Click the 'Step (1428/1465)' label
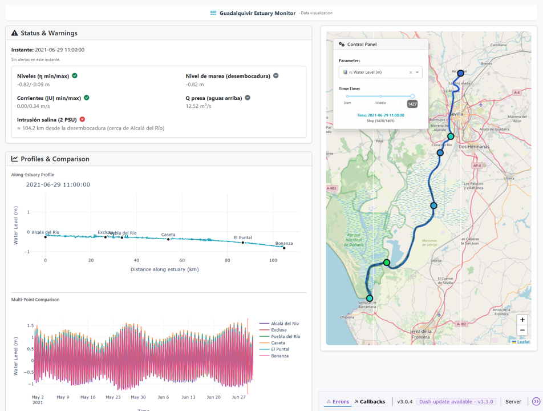The image size is (543, 411). (x=380, y=120)
